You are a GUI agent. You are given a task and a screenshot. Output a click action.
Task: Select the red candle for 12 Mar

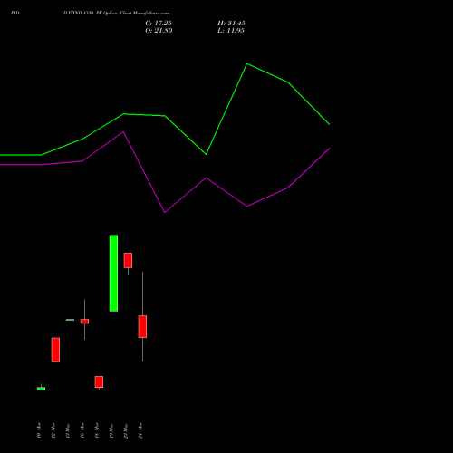[x=55, y=350]
